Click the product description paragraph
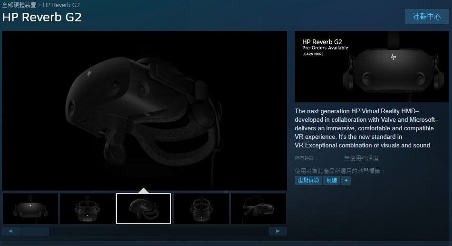The image size is (452, 246). tap(366, 128)
